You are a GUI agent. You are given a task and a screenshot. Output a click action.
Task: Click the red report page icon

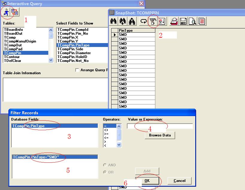point(202,21)
